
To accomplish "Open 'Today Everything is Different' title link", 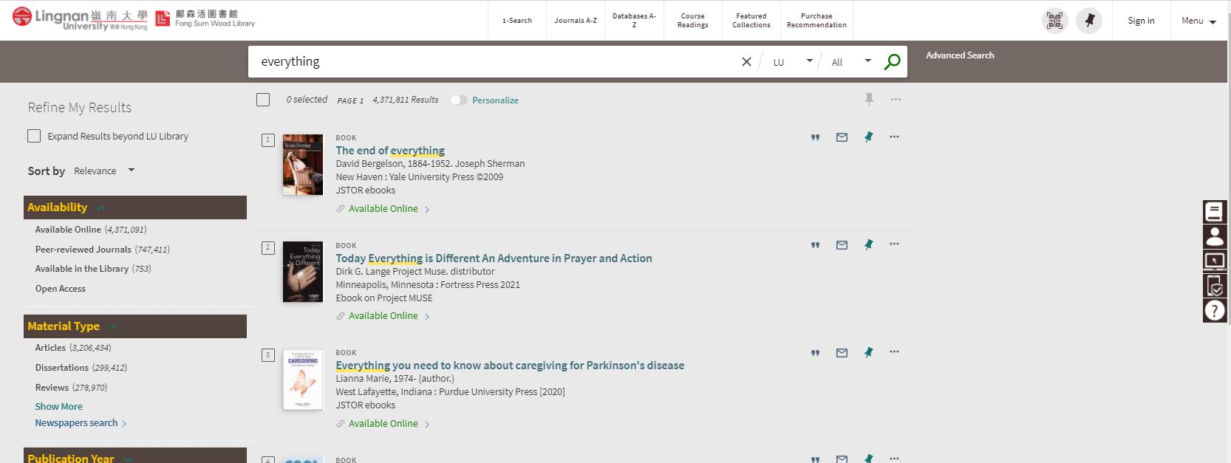I will pyautogui.click(x=494, y=258).
